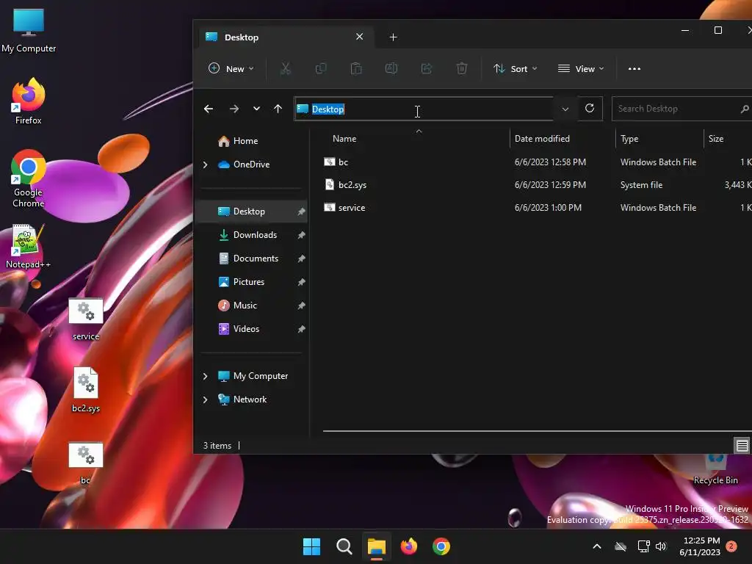Screen dimensions: 752x564
Task: Select the bc batch file row
Action: click(x=536, y=162)
